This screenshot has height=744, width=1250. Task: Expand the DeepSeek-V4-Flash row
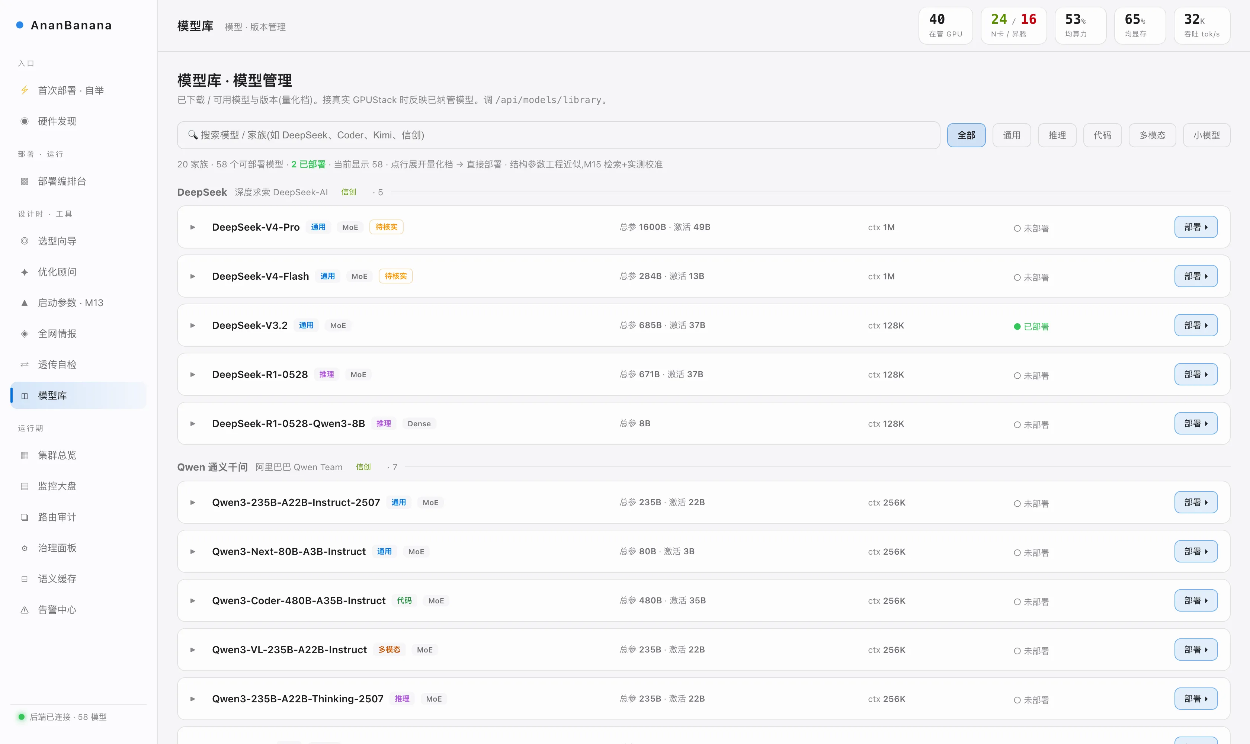193,276
